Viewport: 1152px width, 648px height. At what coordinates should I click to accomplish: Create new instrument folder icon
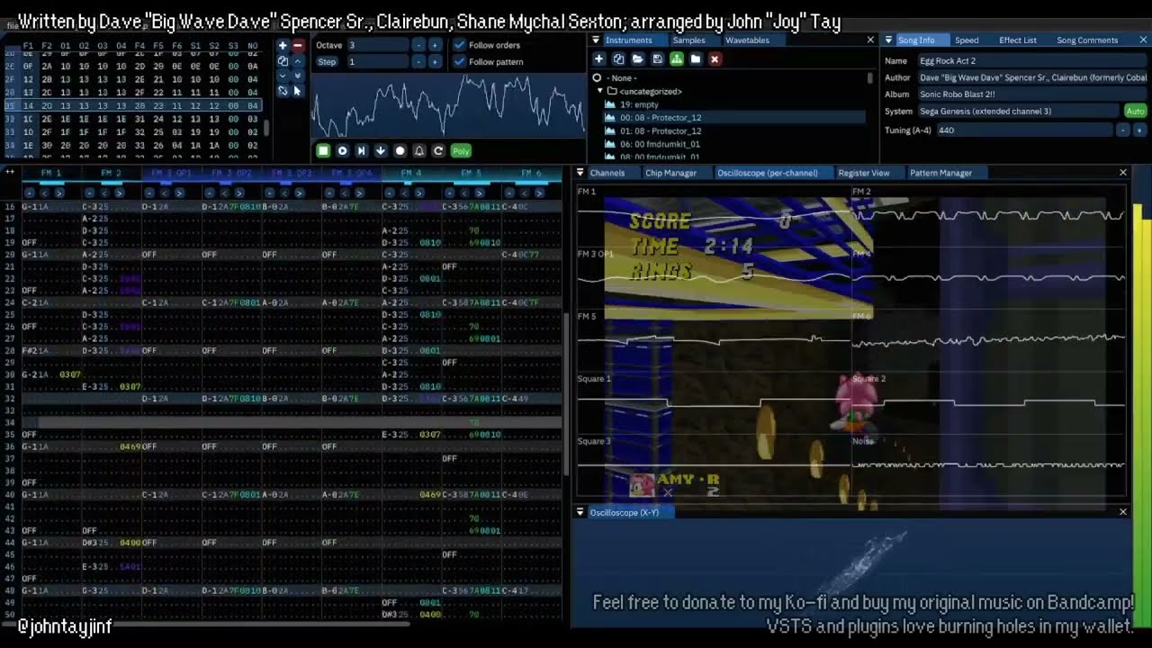tap(696, 59)
